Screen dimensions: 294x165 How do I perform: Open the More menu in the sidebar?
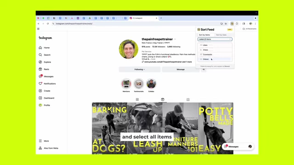(44, 141)
